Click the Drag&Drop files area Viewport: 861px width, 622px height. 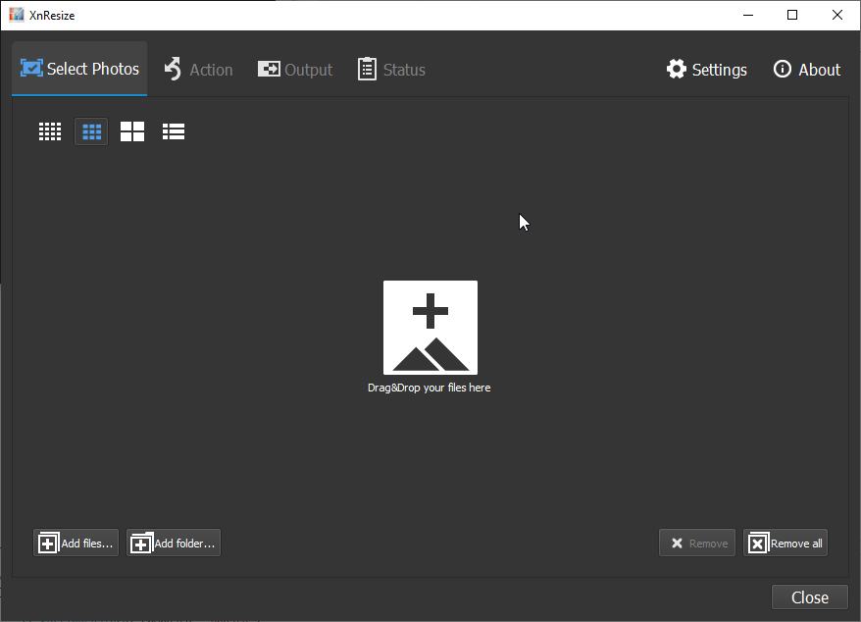(430, 327)
